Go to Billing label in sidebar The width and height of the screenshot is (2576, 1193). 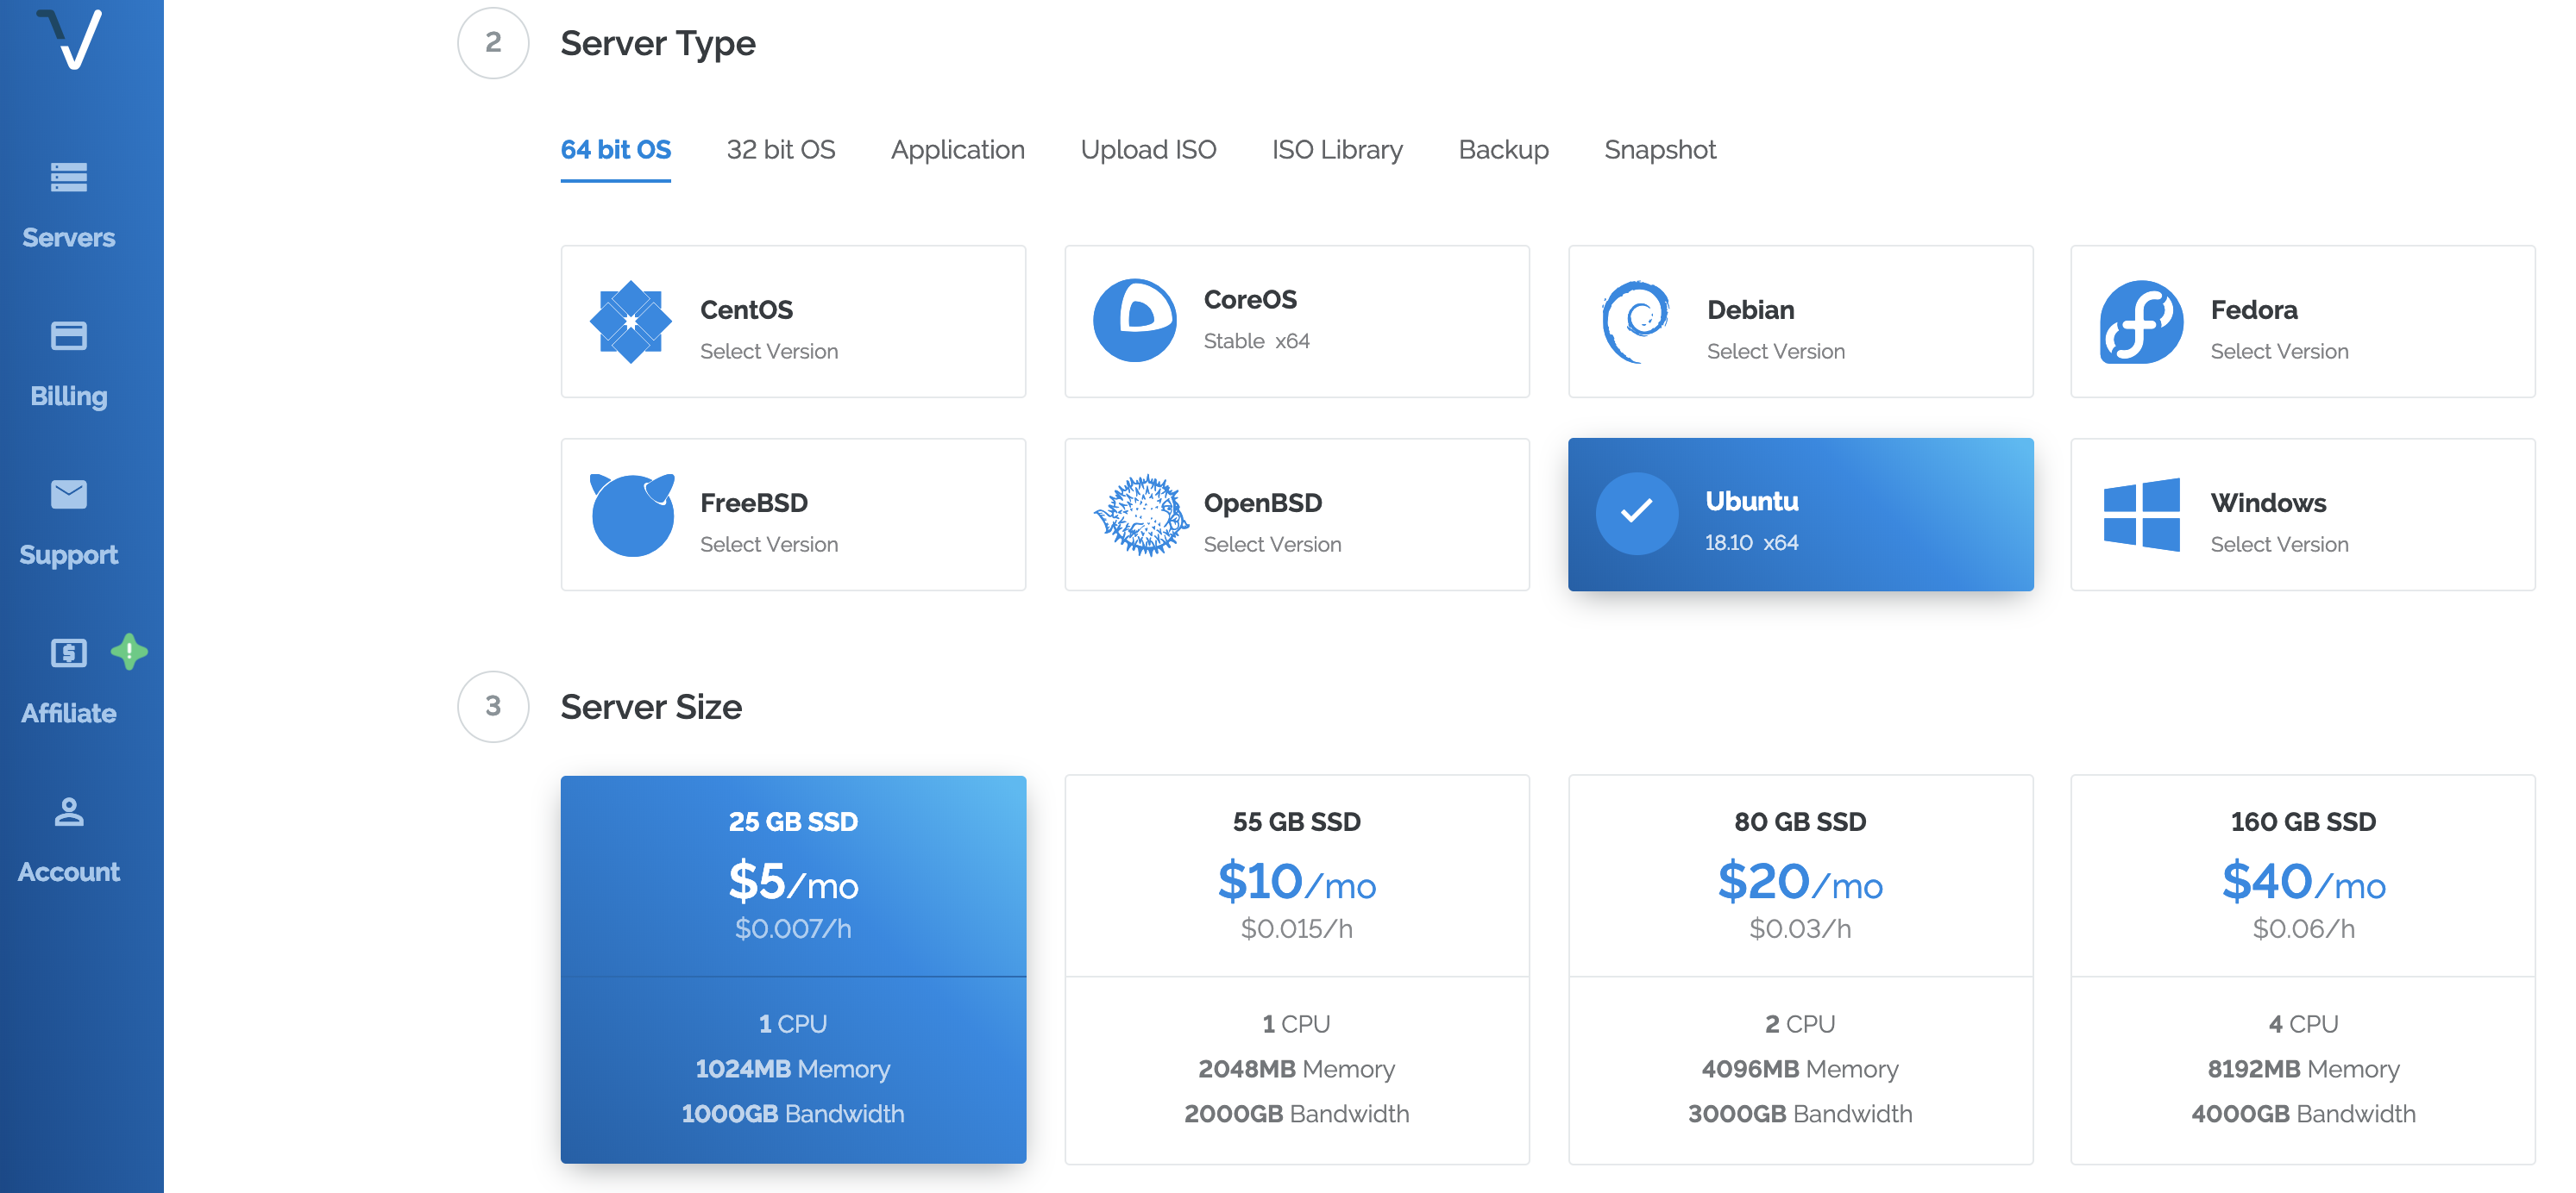coord(69,397)
